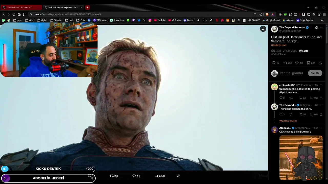
Task: Click the address bar URL
Action: [x=68, y=14]
